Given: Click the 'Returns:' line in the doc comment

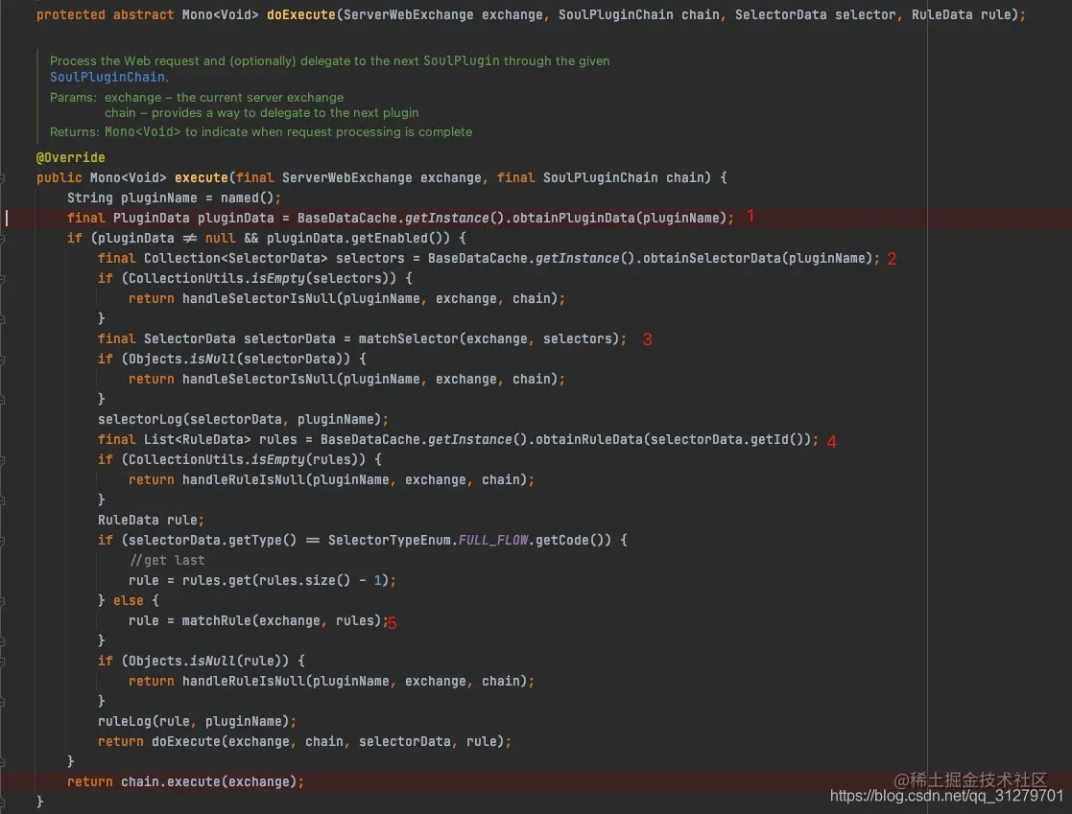Looking at the screenshot, I should pos(260,131).
